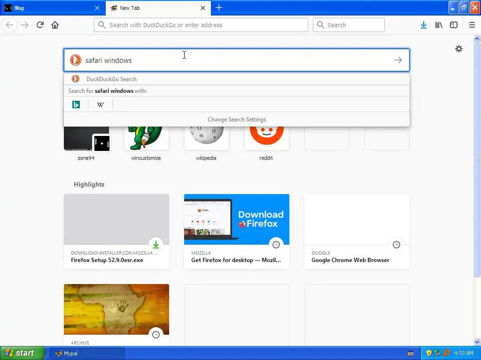Click the taskbar clock 4:33 AM
This screenshot has height=360, width=481.
pos(464,353)
